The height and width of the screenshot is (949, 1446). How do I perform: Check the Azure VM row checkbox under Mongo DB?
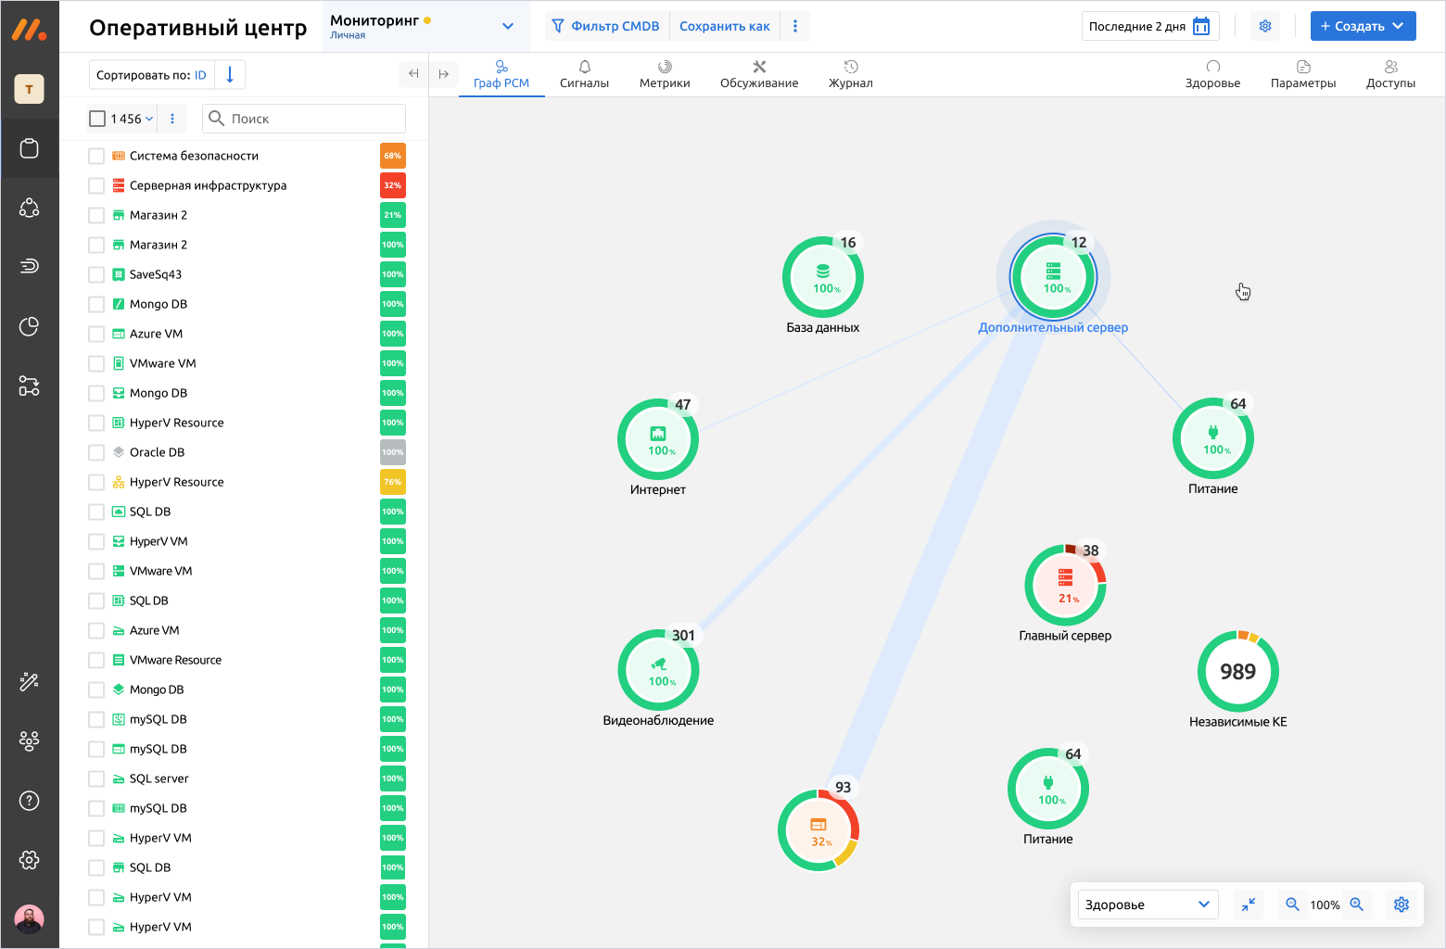[96, 334]
